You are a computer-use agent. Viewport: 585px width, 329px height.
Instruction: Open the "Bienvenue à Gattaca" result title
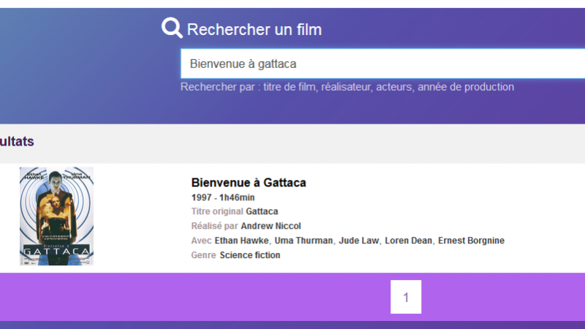248,182
